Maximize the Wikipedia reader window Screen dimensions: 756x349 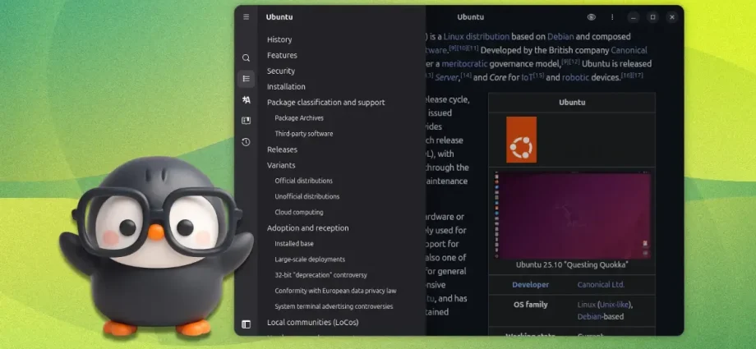(x=652, y=17)
